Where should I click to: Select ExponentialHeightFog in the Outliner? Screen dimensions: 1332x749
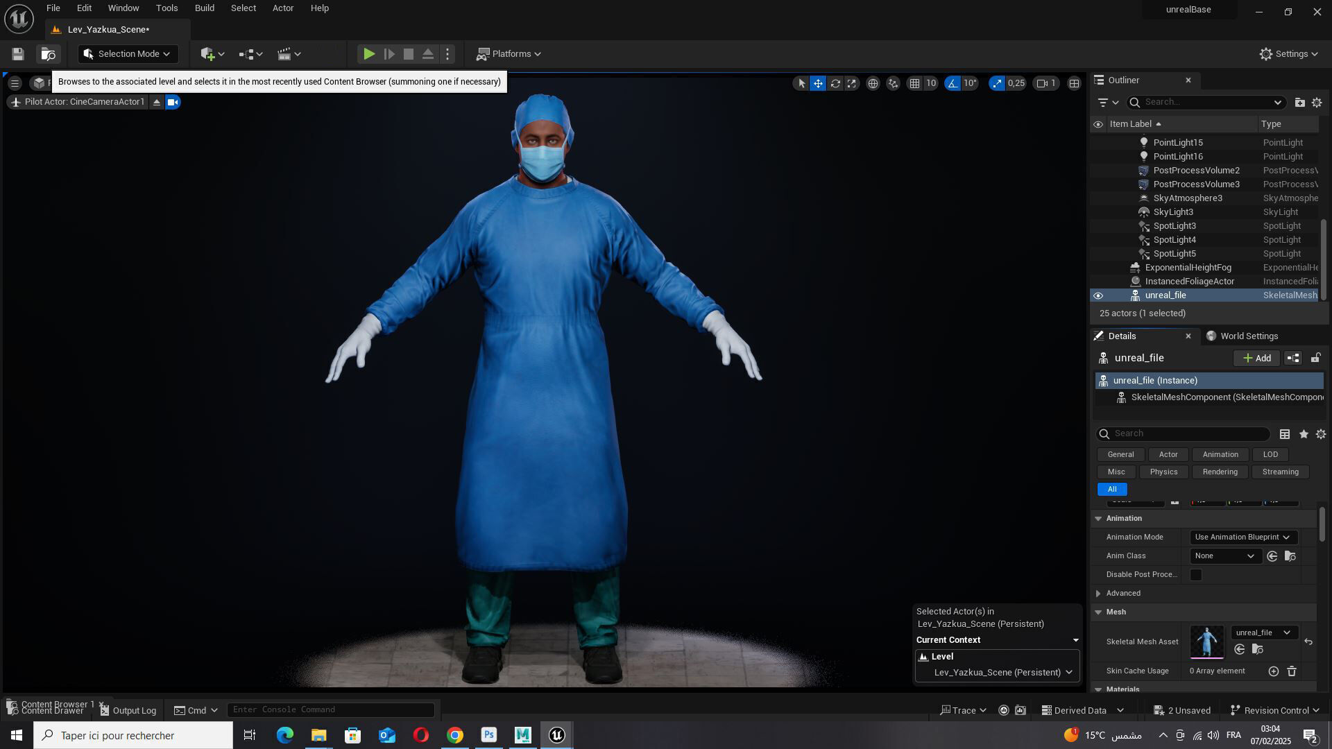pos(1188,268)
